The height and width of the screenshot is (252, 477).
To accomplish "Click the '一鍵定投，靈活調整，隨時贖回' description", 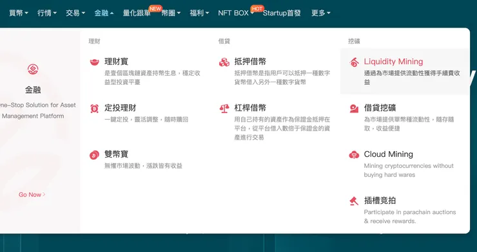I will click(146, 120).
